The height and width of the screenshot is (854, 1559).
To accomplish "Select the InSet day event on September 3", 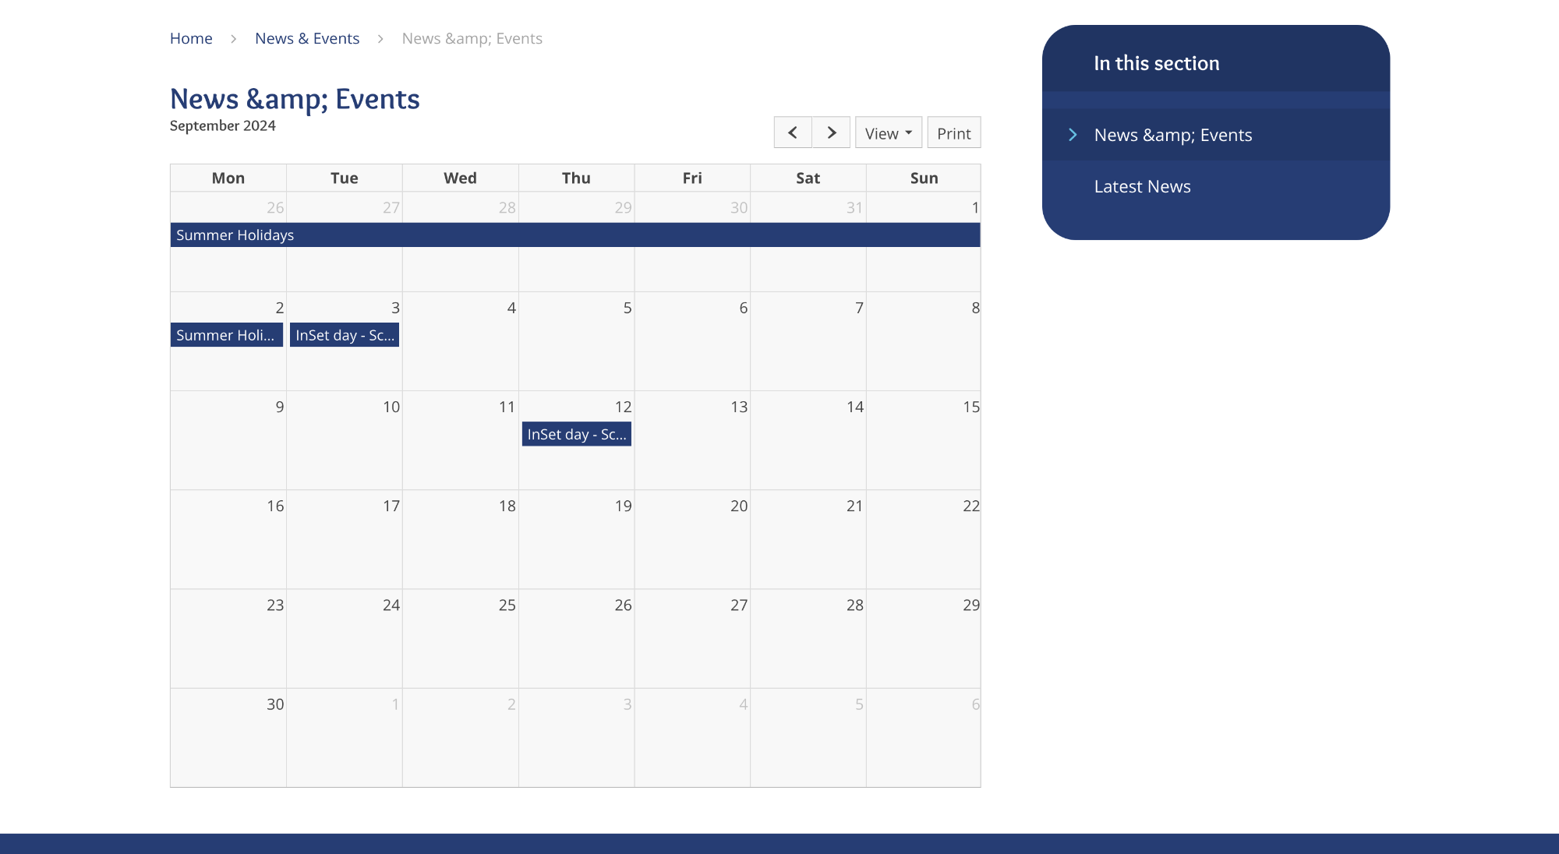I will [x=344, y=334].
